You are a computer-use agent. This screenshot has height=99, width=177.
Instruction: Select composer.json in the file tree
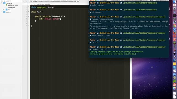(13, 5)
